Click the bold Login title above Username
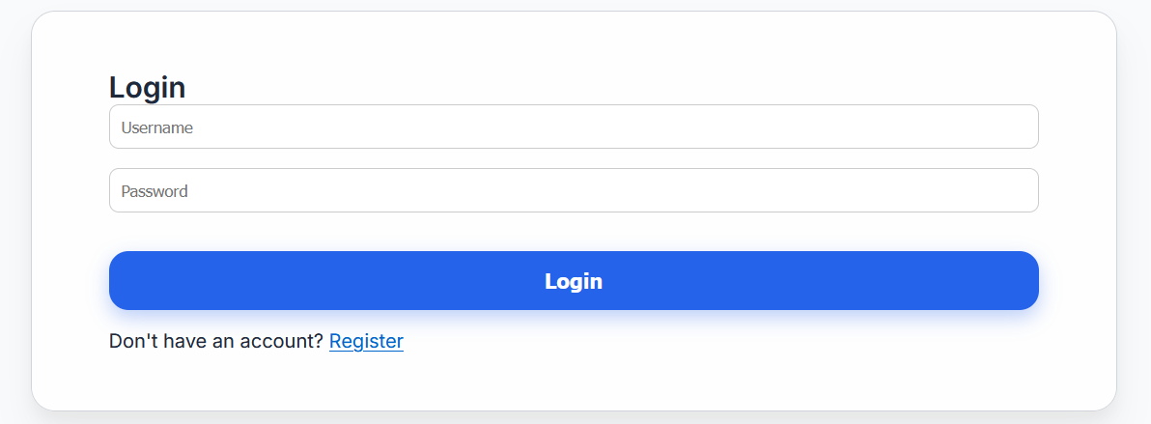The image size is (1151, 424). (x=147, y=87)
